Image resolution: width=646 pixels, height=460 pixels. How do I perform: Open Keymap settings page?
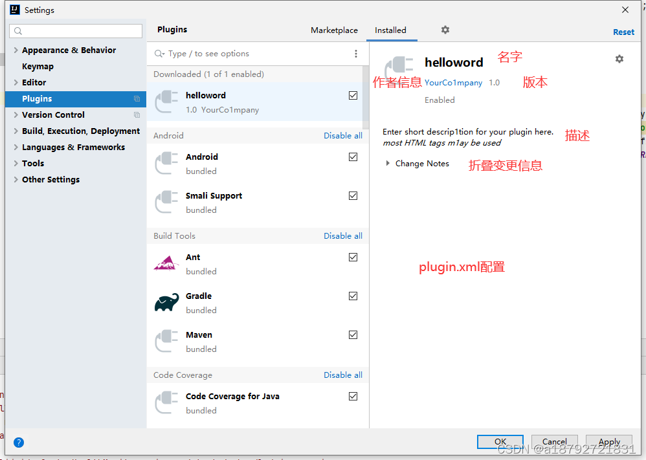point(38,66)
